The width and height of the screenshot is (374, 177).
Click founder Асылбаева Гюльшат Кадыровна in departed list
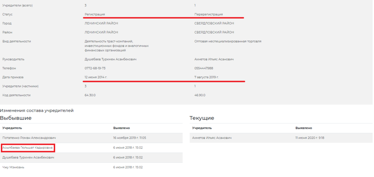click(x=28, y=147)
